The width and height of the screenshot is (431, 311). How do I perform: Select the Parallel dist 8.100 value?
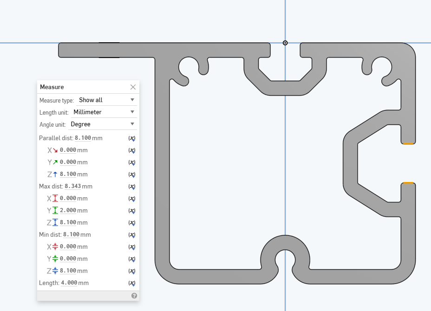[x=82, y=138]
